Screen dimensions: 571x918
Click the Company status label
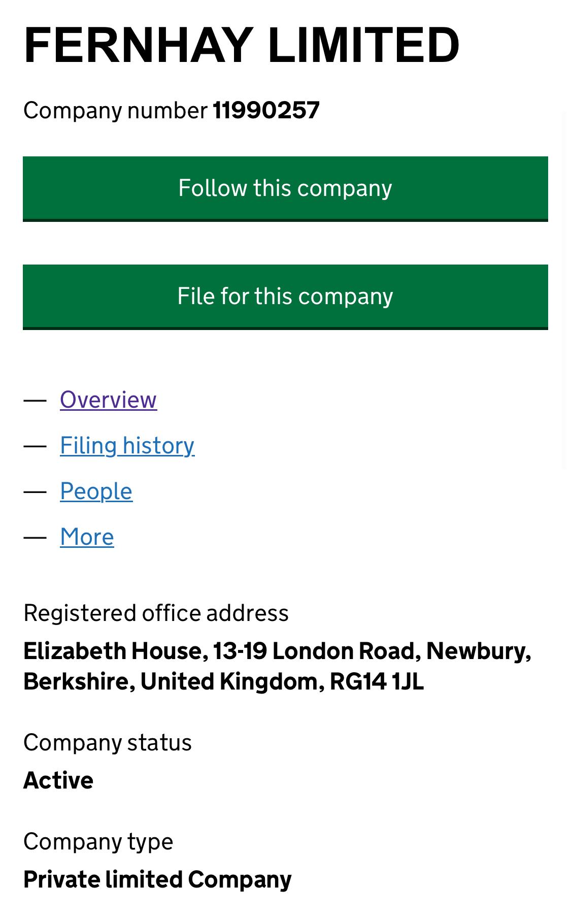[x=108, y=742]
